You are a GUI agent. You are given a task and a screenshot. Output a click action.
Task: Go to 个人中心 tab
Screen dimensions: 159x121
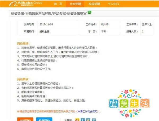tap(113, 4)
